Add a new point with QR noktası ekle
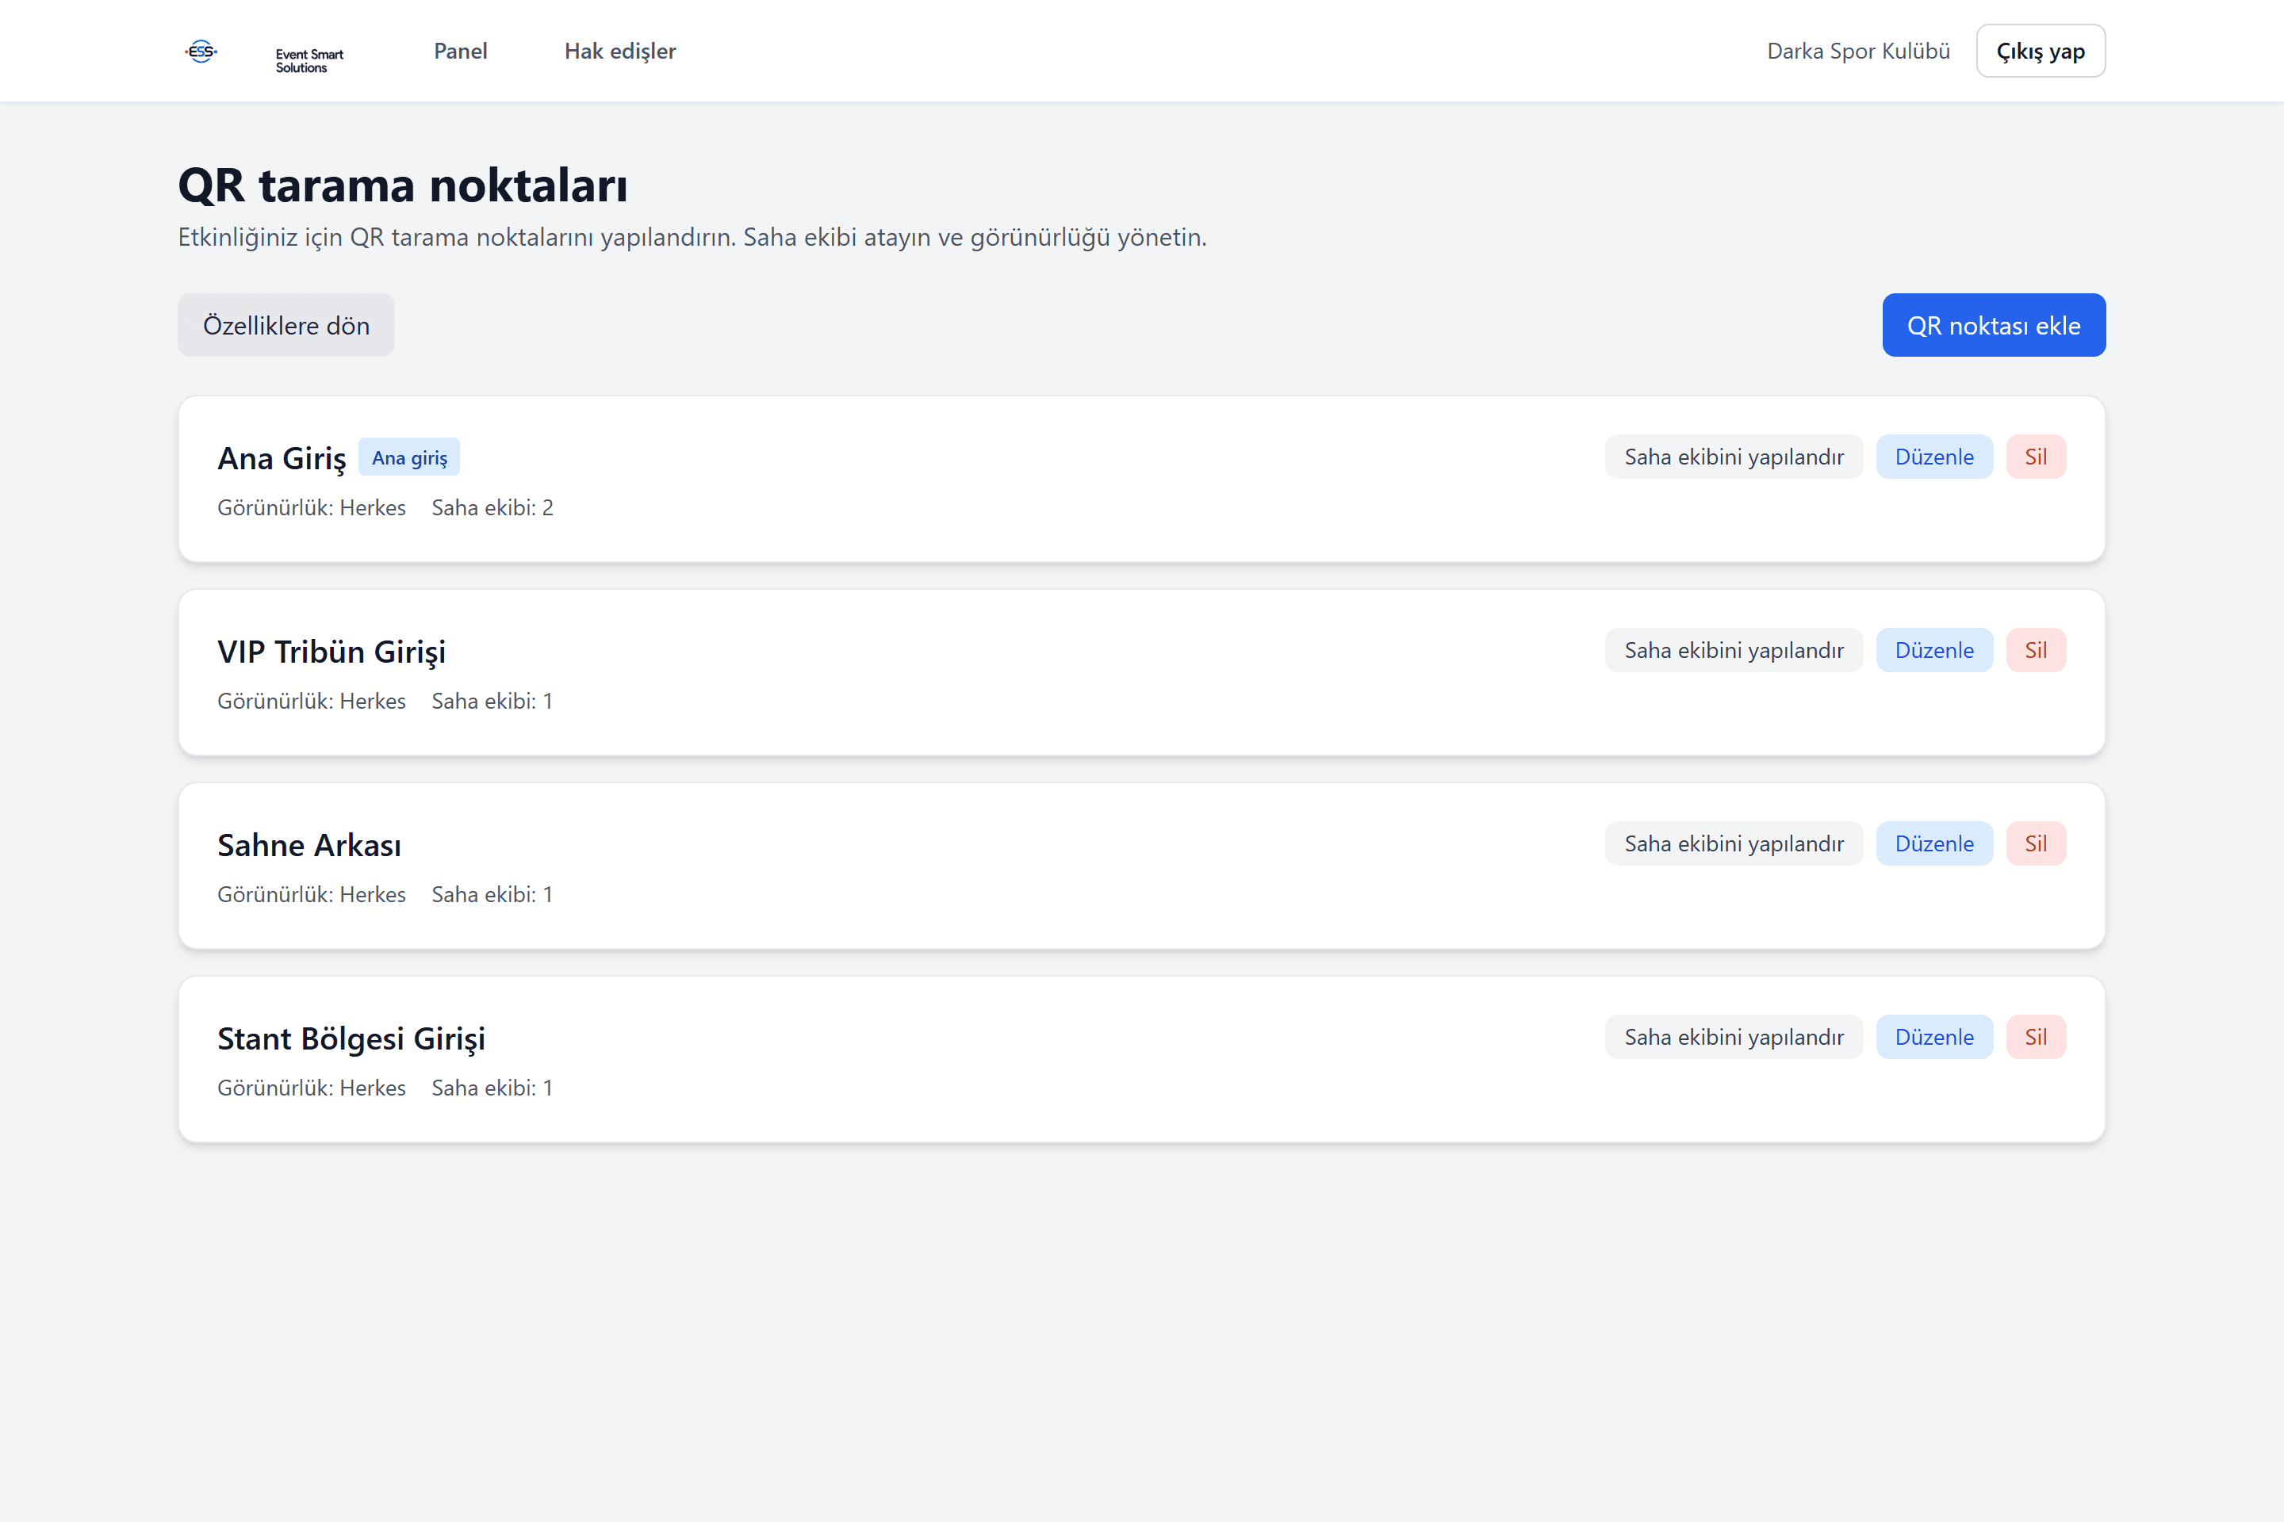 click(1993, 325)
